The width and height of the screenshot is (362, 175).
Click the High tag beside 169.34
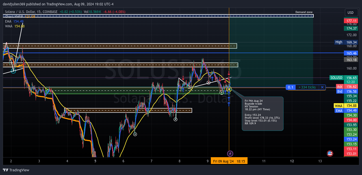(x=339, y=42)
